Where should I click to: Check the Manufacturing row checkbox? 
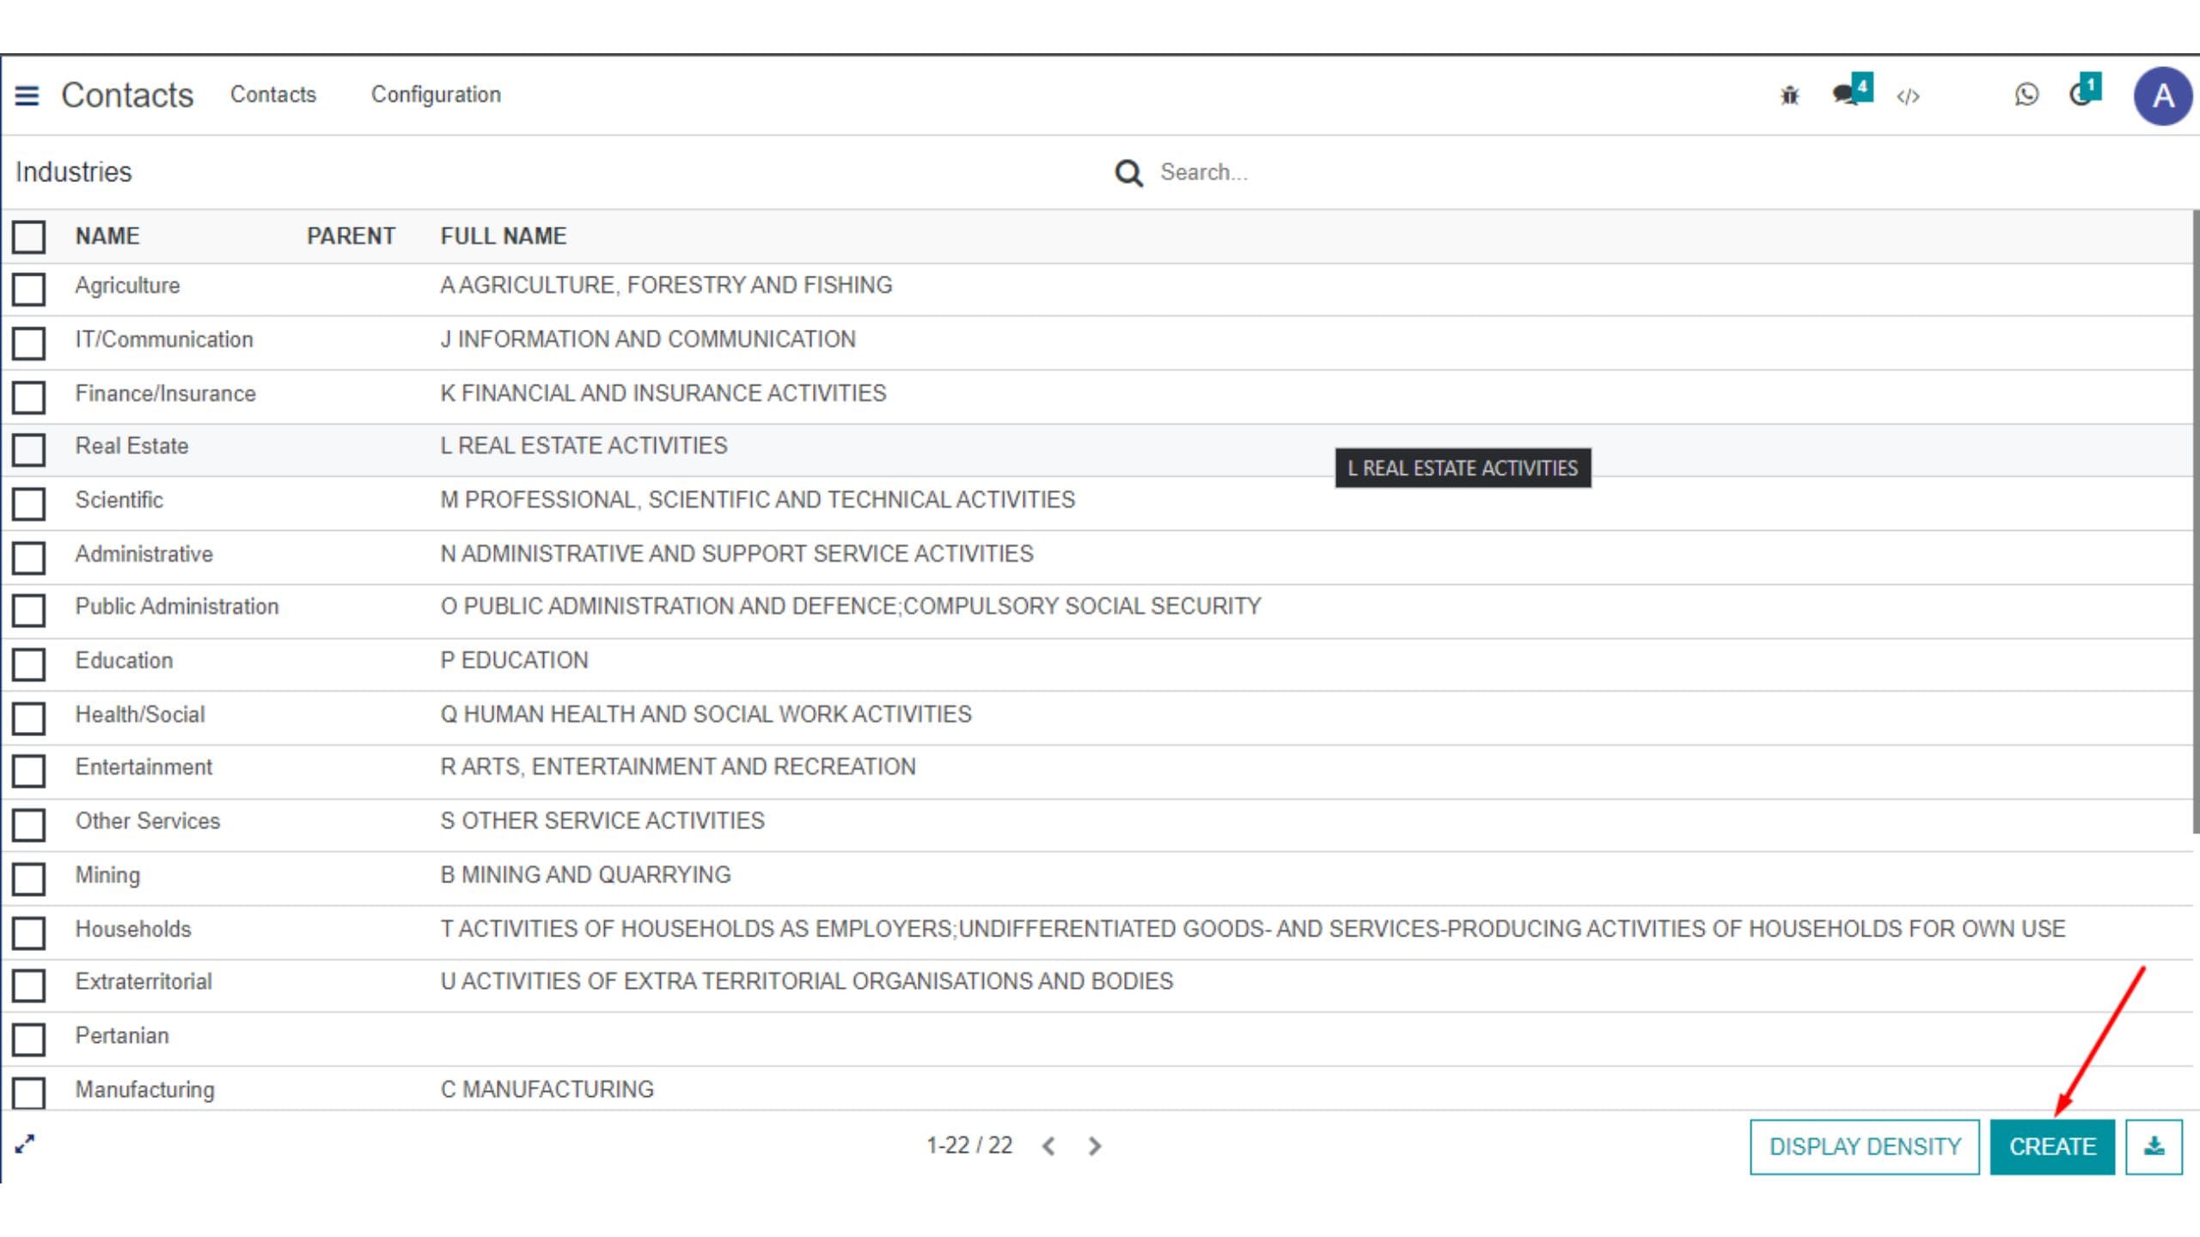(x=28, y=1093)
